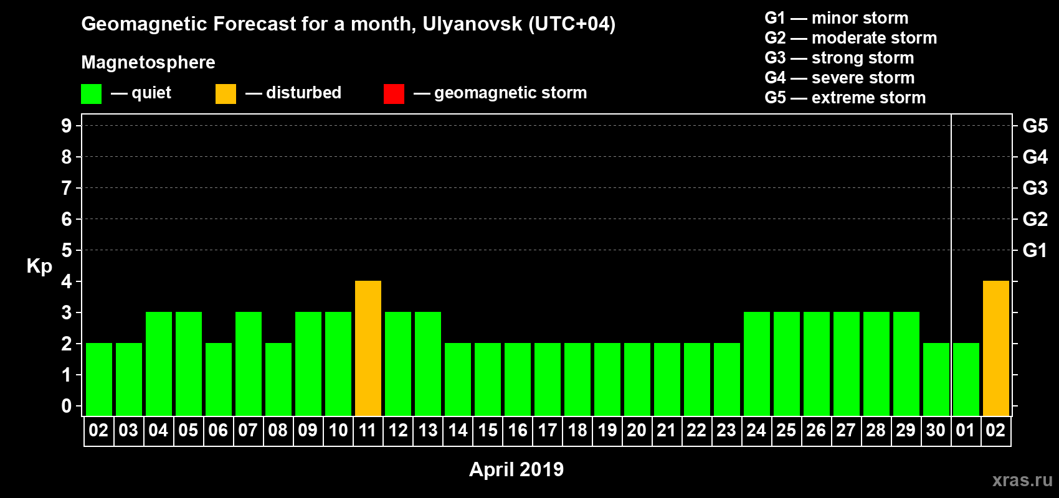Select the green bar for date 27
Screen dimensions: 1059x498
[847, 364]
